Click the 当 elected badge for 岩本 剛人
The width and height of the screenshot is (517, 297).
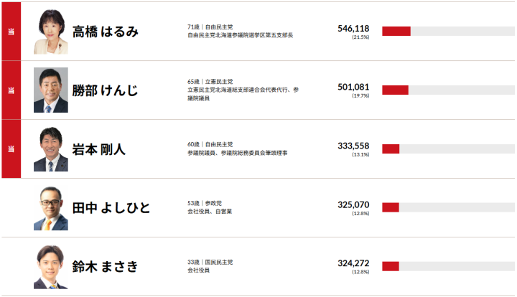tap(11, 148)
